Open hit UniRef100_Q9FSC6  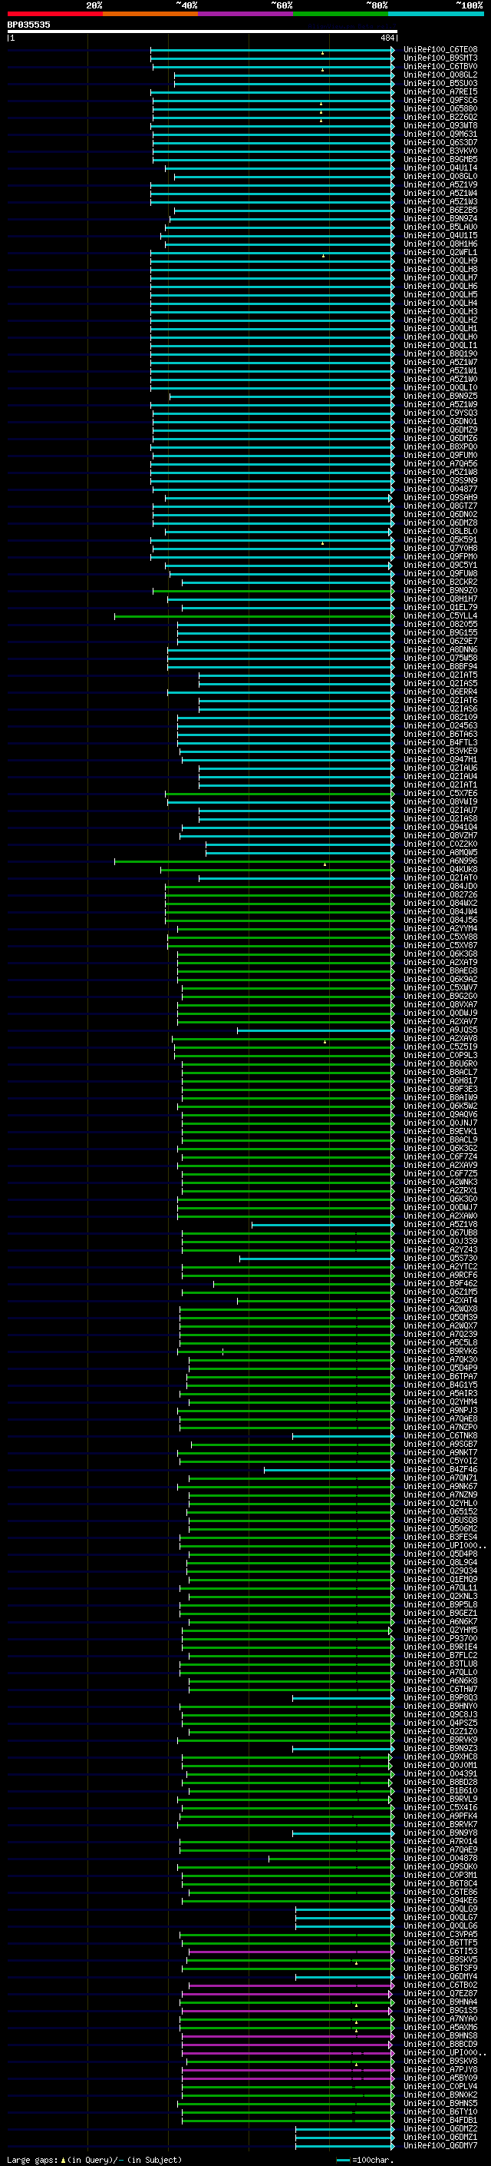[440, 100]
